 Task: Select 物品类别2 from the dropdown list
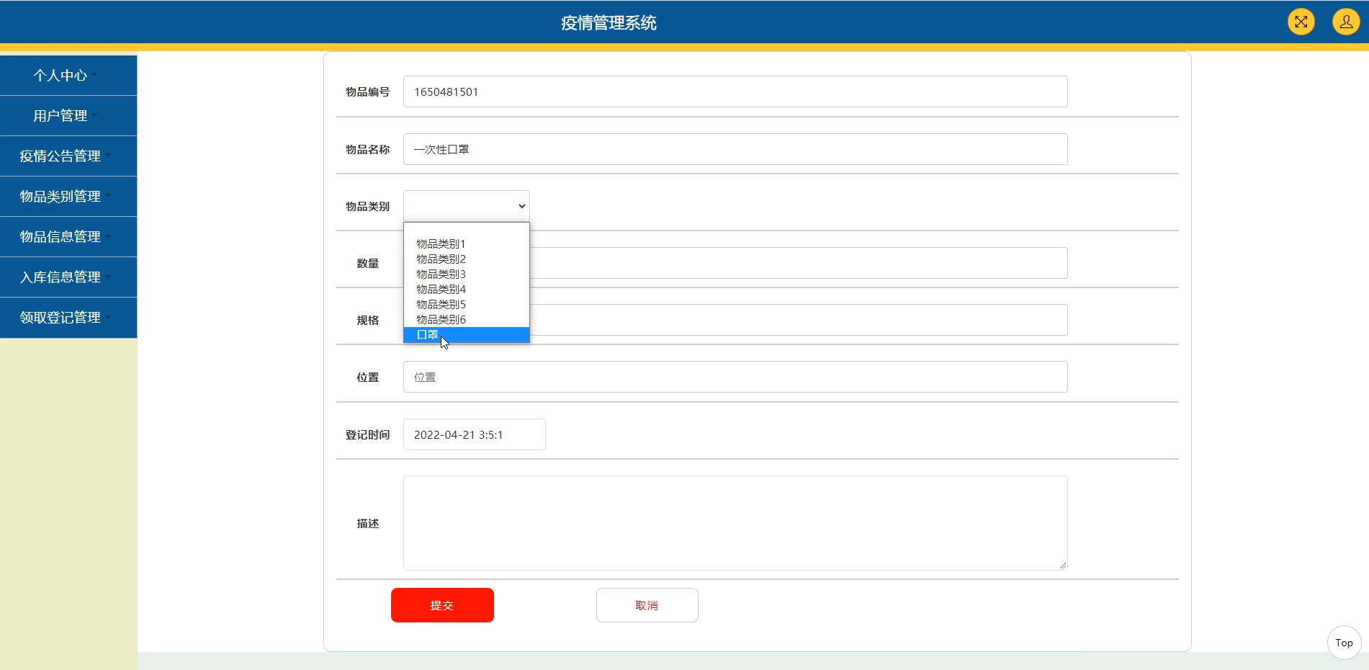467,259
